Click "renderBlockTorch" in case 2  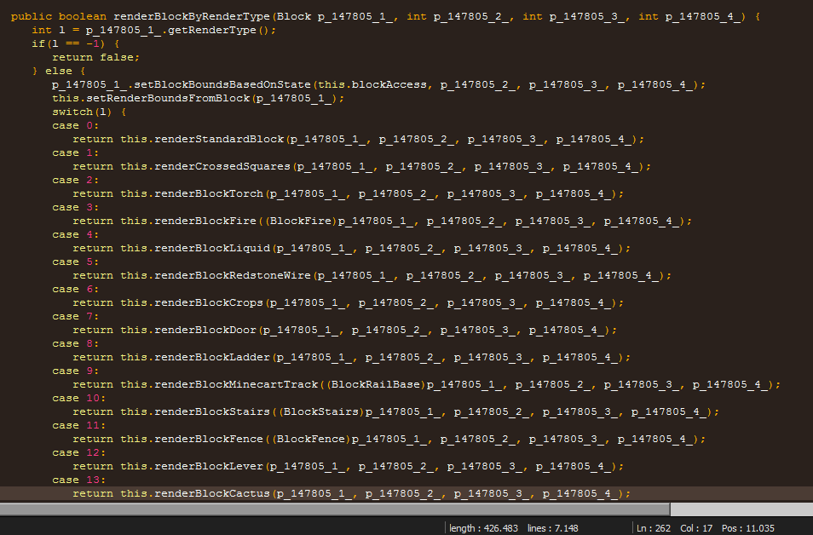click(209, 194)
